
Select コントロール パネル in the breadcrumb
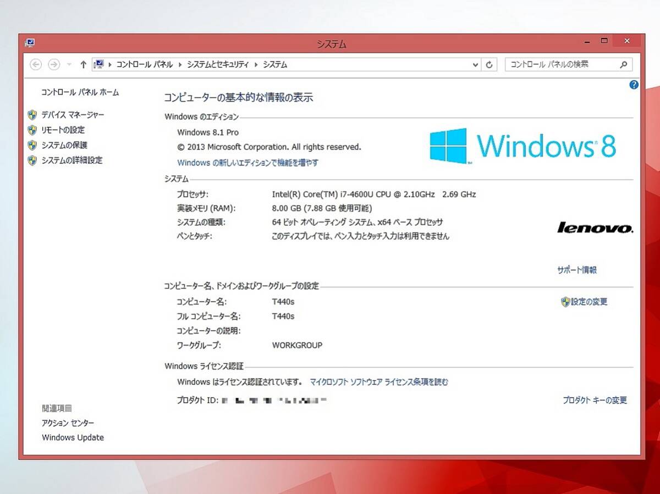pyautogui.click(x=145, y=65)
